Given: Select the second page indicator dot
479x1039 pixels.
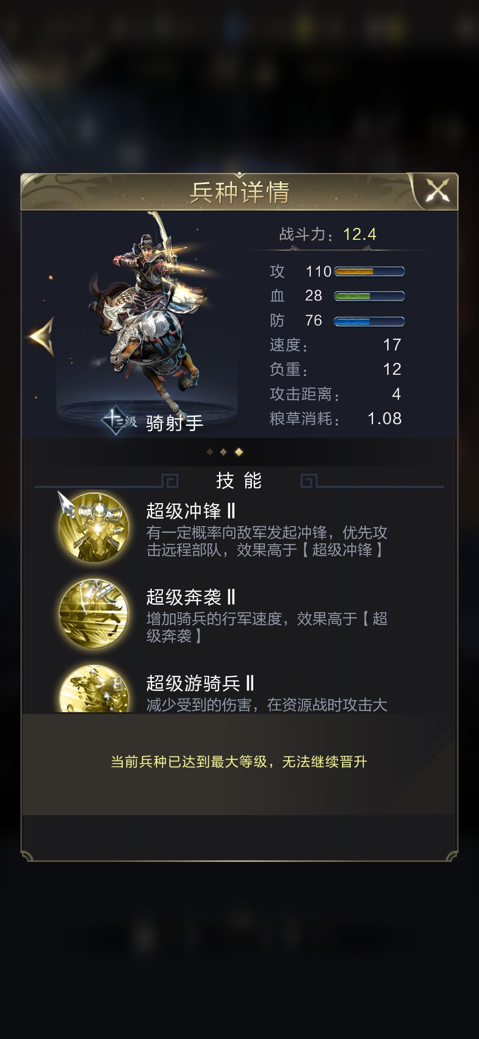Looking at the screenshot, I should [x=224, y=452].
